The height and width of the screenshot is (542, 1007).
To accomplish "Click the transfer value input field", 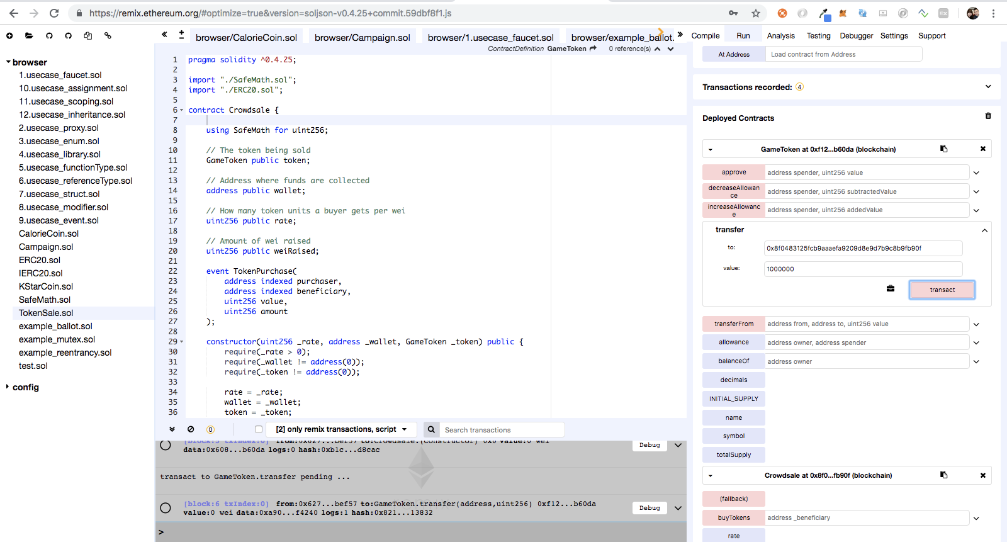I will (x=862, y=269).
